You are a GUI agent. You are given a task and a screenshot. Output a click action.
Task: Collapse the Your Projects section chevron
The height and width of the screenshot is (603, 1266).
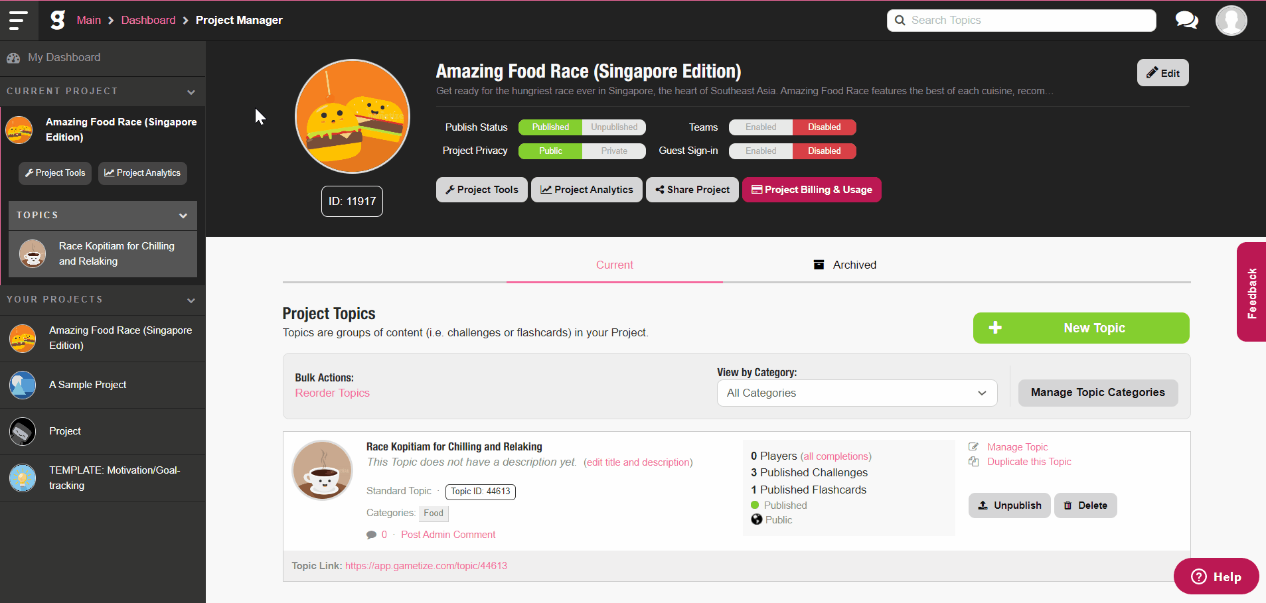pyautogui.click(x=191, y=301)
